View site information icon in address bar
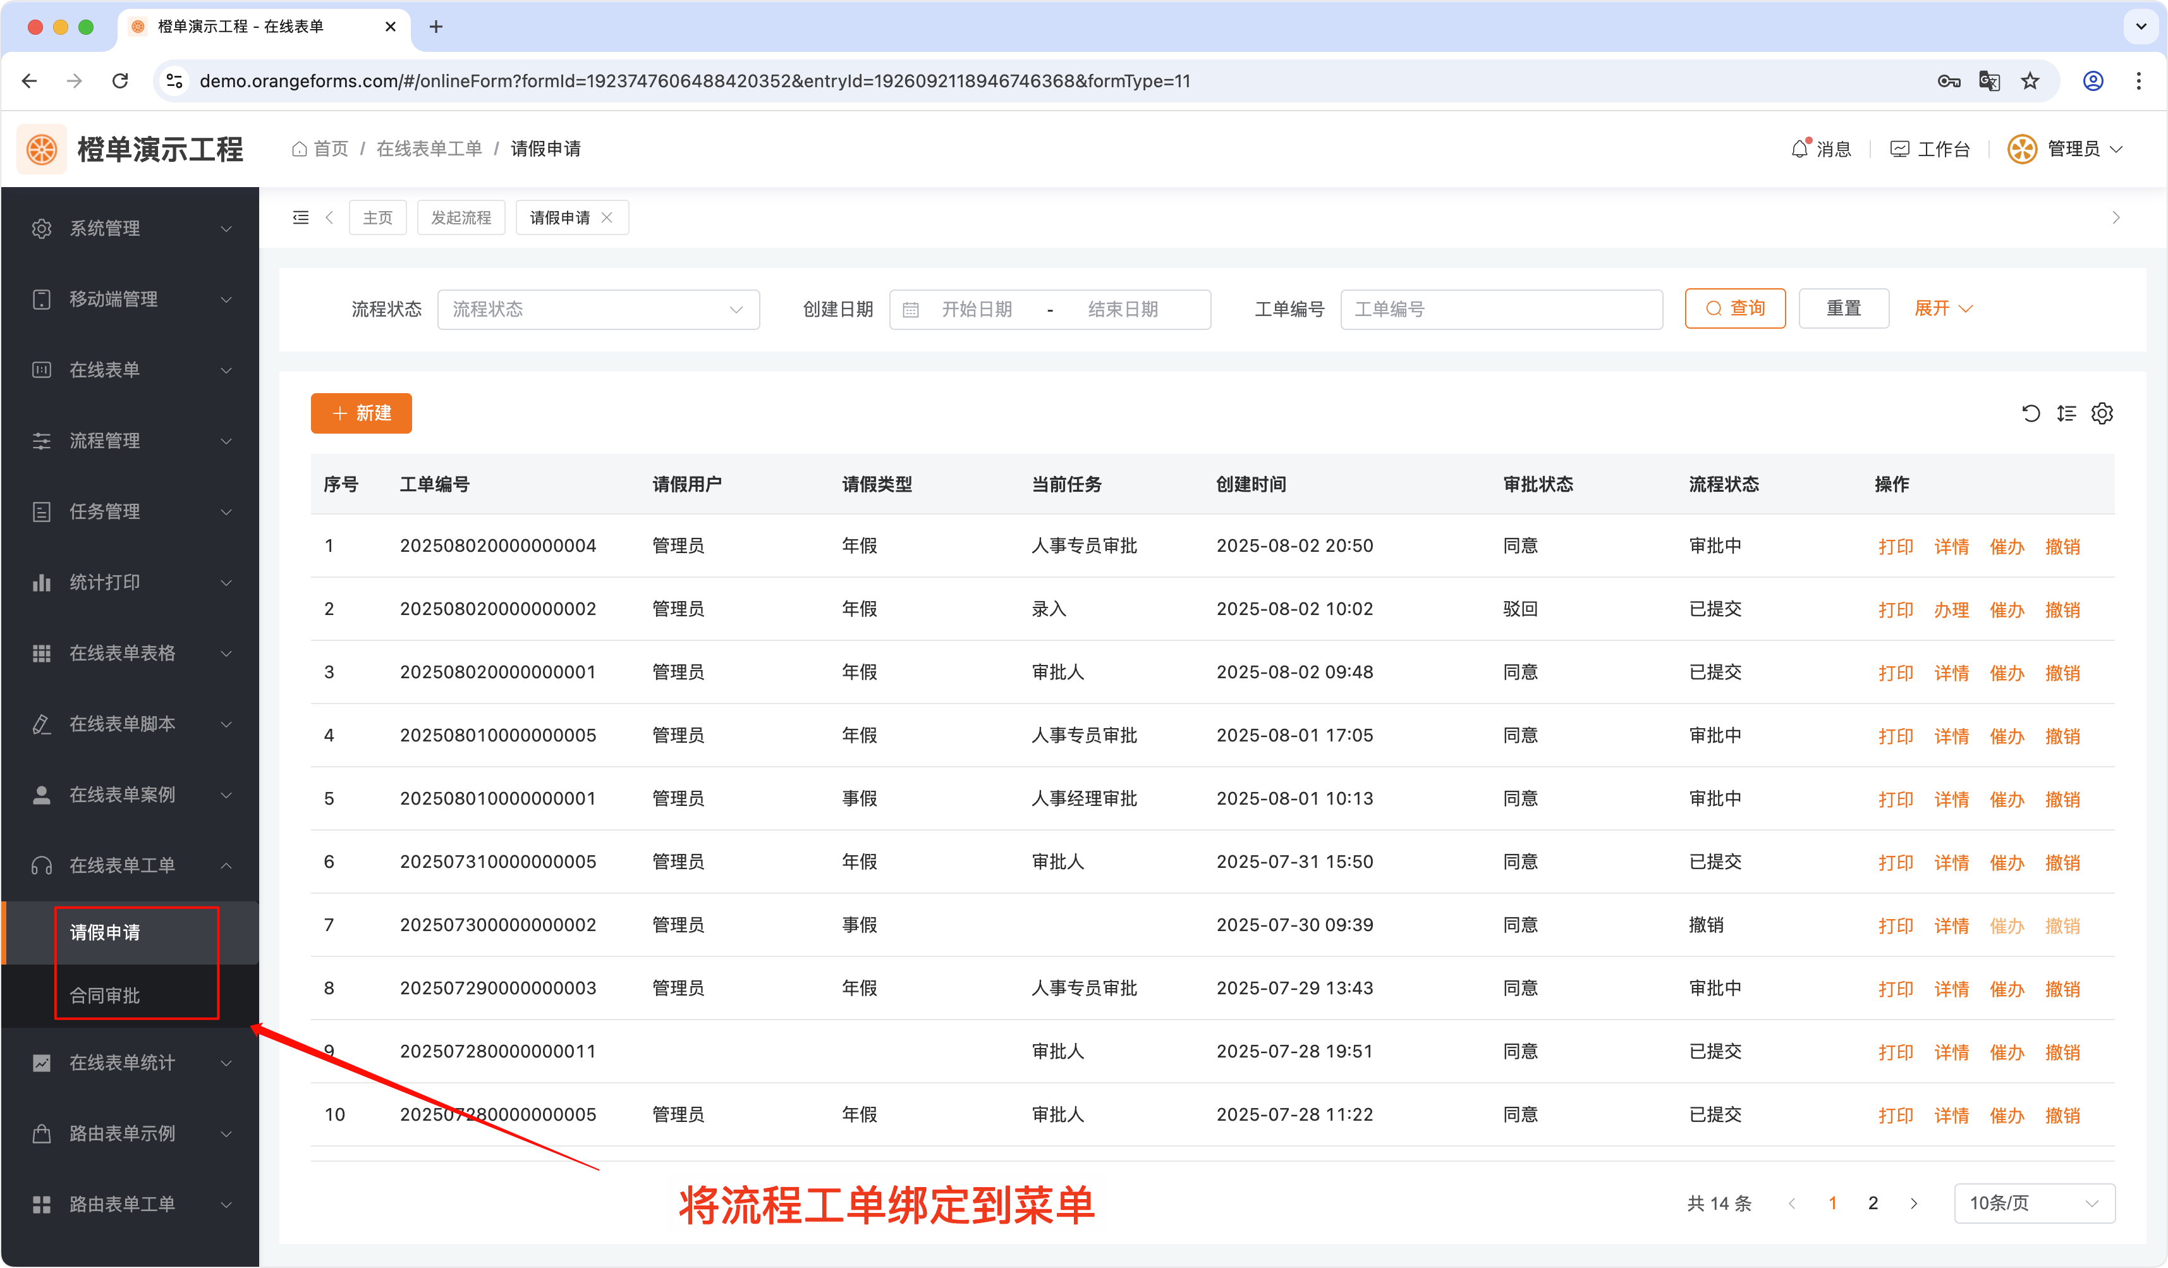 [x=174, y=81]
